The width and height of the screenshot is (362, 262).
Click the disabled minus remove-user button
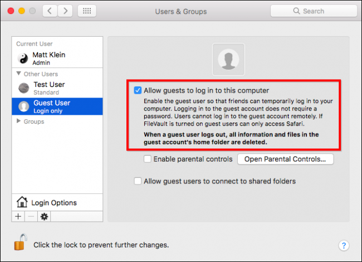point(31,216)
